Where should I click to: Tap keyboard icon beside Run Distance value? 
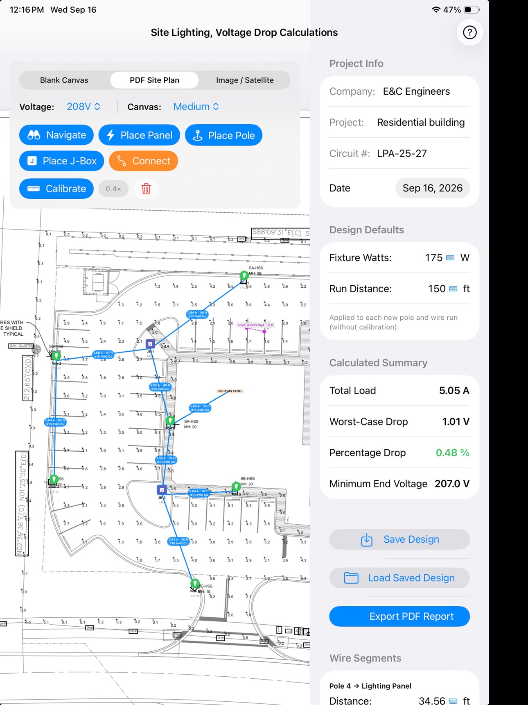[x=453, y=289]
